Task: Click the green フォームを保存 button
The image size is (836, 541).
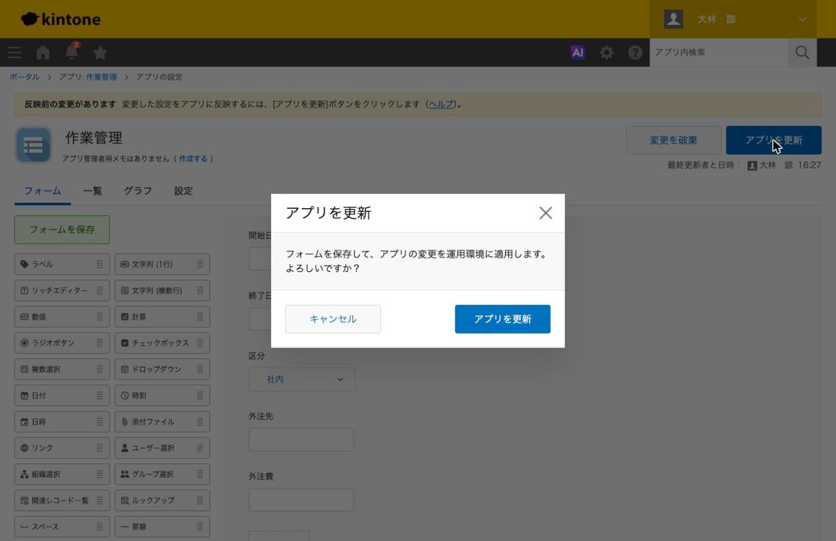Action: click(62, 229)
